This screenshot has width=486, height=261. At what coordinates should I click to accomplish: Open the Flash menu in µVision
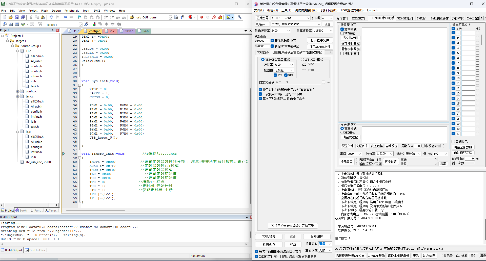(45, 11)
